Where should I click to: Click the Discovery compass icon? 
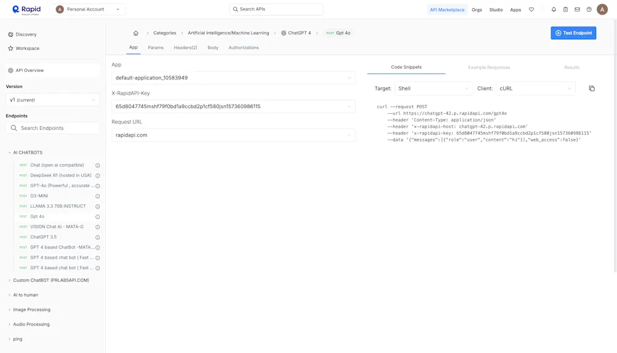[x=10, y=34]
